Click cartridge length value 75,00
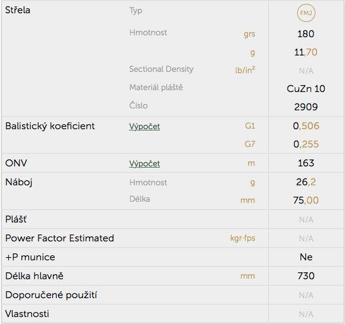This screenshot has height=324, width=345. [x=306, y=200]
